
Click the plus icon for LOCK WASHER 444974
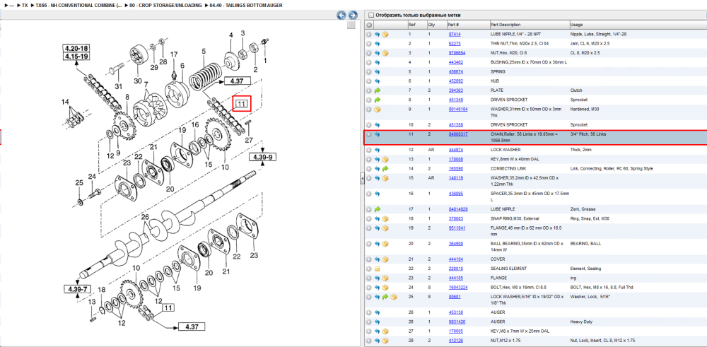point(369,150)
